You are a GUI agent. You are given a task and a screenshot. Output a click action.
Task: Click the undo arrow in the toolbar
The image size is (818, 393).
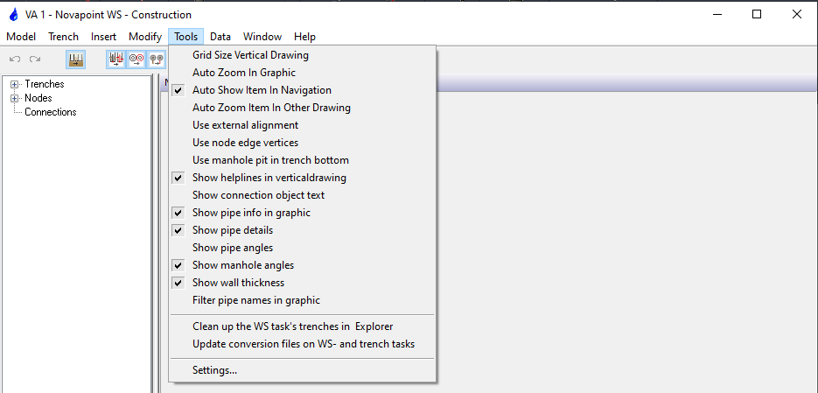15,60
